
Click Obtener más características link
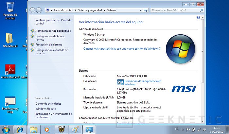[122, 49]
